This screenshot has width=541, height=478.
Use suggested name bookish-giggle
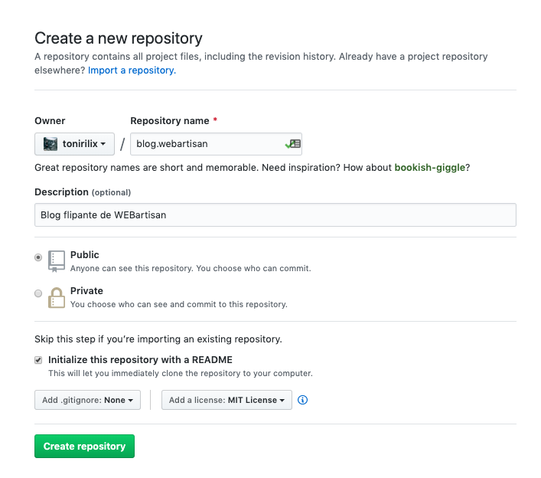pos(429,168)
